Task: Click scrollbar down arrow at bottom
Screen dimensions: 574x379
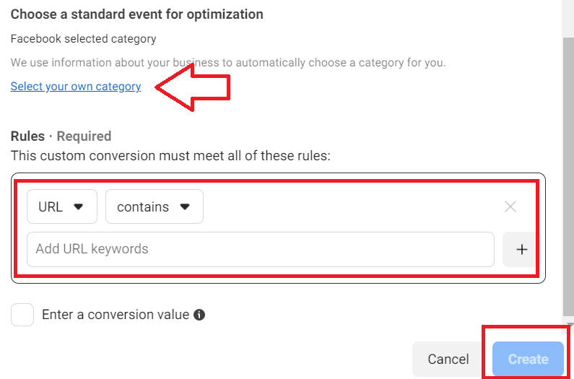Action: click(569, 325)
